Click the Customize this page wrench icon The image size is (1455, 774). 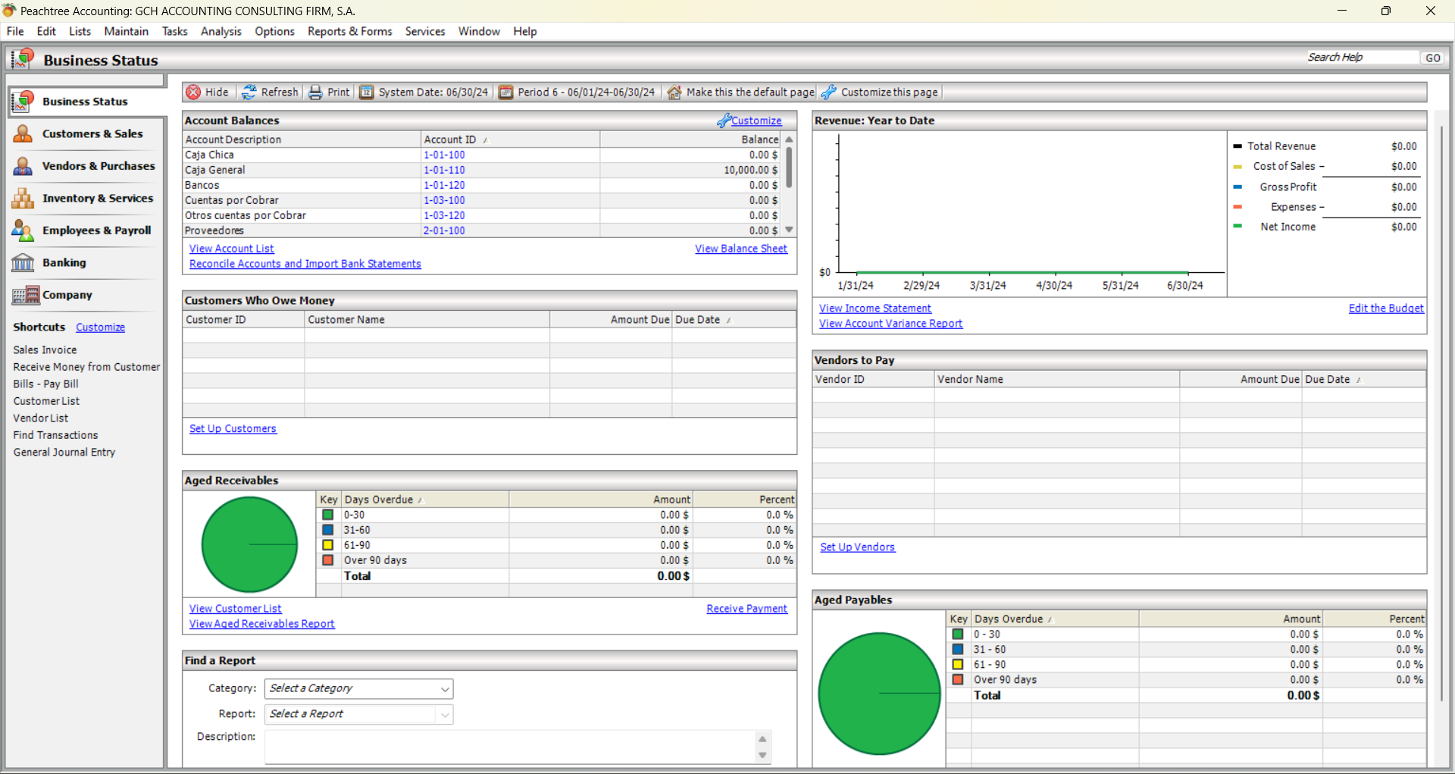click(x=828, y=92)
